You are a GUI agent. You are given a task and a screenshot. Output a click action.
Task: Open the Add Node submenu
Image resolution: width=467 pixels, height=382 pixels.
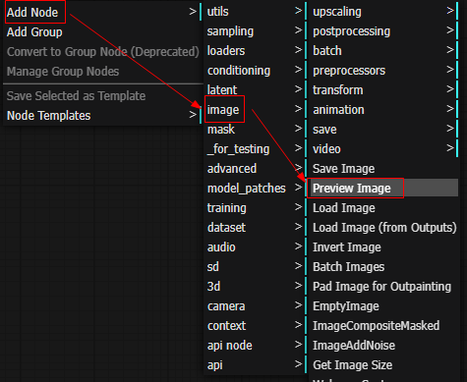103,12
